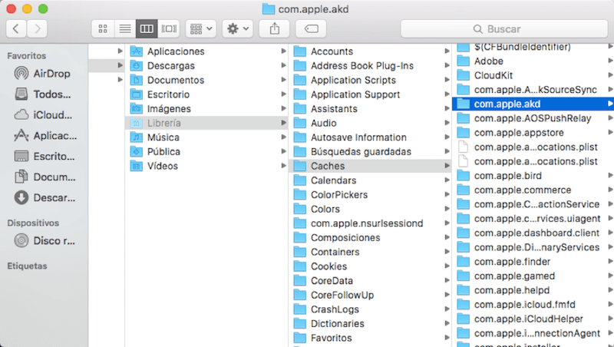Click the Vídeos folder icon

tap(137, 166)
